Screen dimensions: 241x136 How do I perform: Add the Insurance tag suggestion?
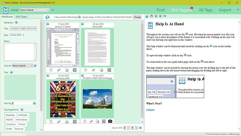[x=11, y=124]
